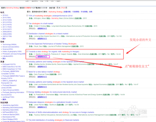156x122 pixels.
Task: Open Energy bidding strategies for restructured electricity market
Action: coord(53,92)
